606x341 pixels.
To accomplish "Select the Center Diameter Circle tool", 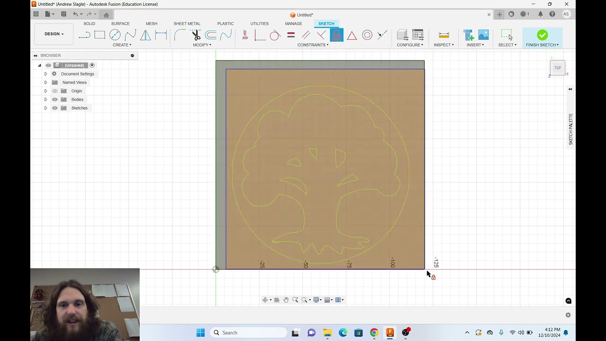I will [x=115, y=35].
